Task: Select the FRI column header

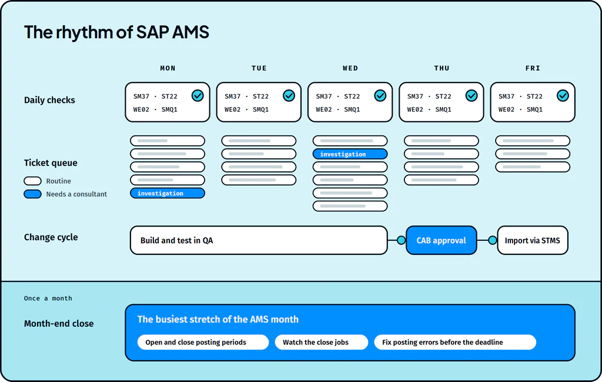Action: click(533, 68)
